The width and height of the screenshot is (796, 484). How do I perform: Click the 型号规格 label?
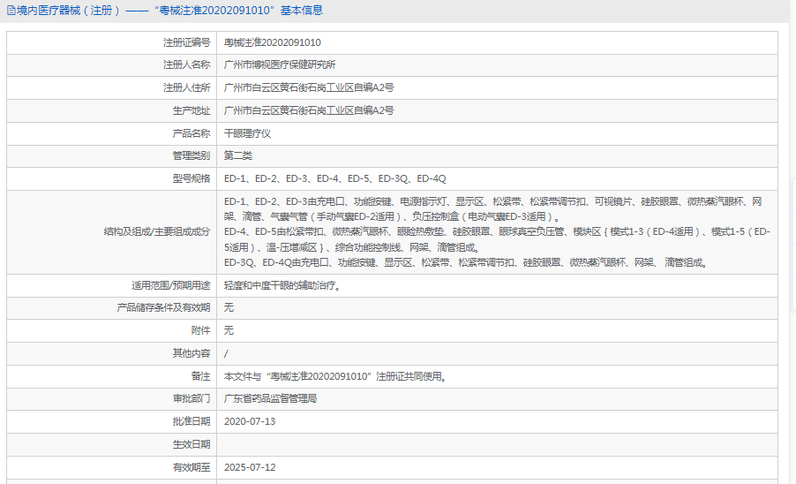pos(191,178)
